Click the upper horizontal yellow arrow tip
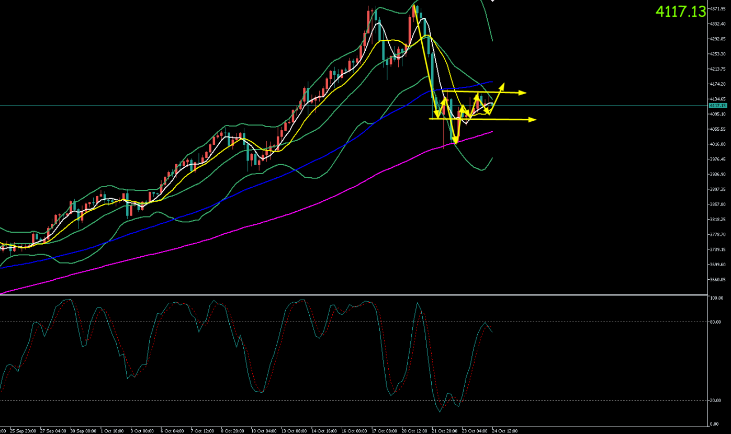The width and height of the screenshot is (731, 434). (524, 93)
